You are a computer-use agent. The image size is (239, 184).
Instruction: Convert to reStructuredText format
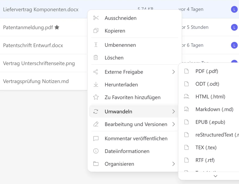coord(210,135)
